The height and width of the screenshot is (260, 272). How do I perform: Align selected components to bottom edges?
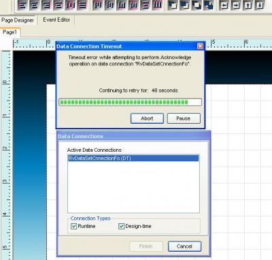click(x=122, y=5)
